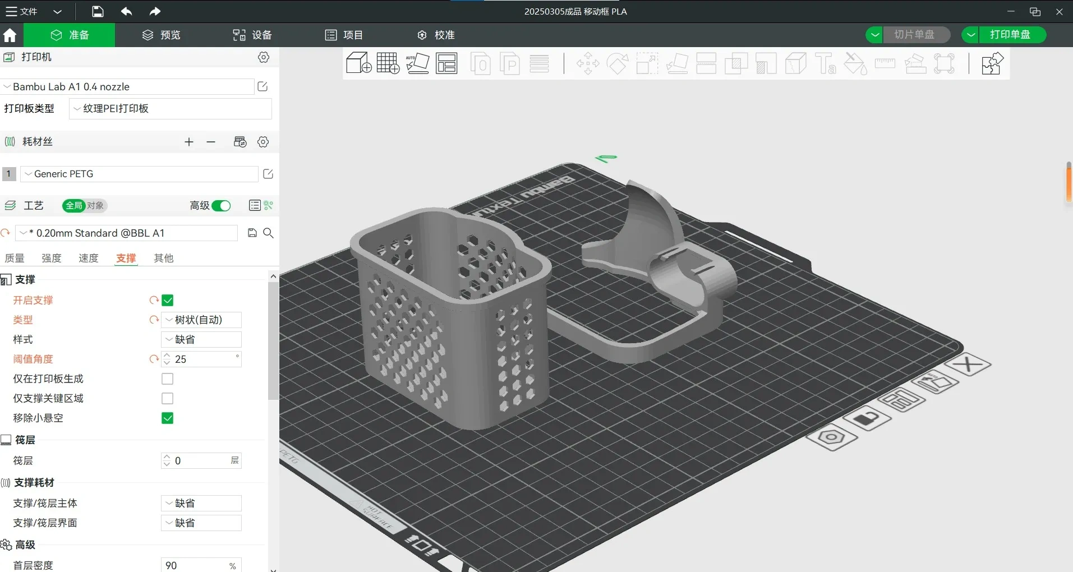This screenshot has height=572, width=1073.
Task: Click the Arrange all objects icon
Action: click(x=447, y=63)
